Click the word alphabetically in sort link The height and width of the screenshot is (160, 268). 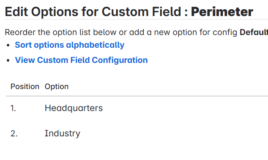95,45
